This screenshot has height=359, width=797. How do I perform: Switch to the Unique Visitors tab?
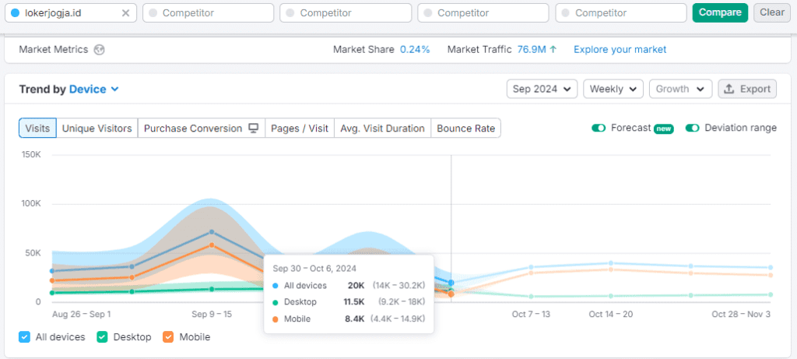point(97,128)
